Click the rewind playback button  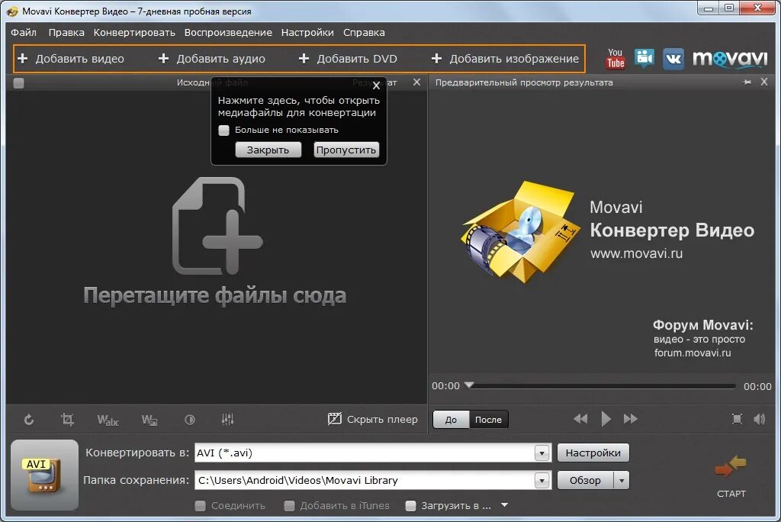click(x=580, y=419)
